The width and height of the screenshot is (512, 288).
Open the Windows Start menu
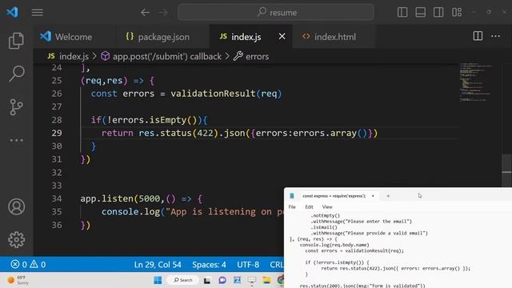coord(158,280)
